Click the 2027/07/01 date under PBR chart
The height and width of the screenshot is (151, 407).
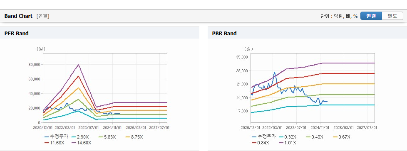(x=367, y=127)
